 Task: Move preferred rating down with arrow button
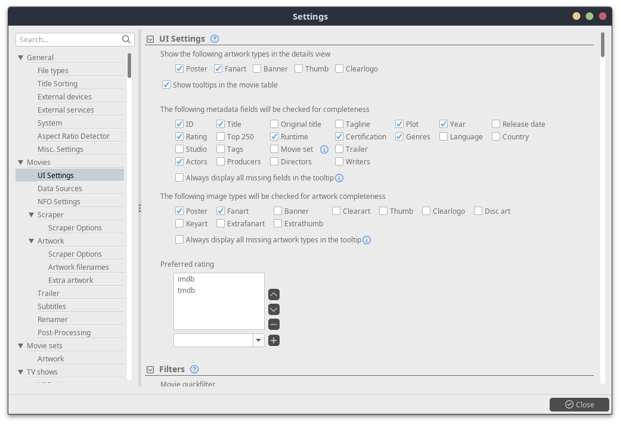click(274, 309)
